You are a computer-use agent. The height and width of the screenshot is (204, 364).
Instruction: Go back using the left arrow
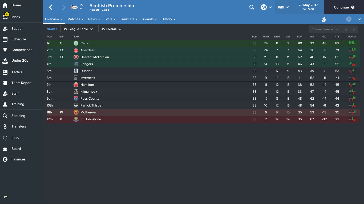click(51, 7)
